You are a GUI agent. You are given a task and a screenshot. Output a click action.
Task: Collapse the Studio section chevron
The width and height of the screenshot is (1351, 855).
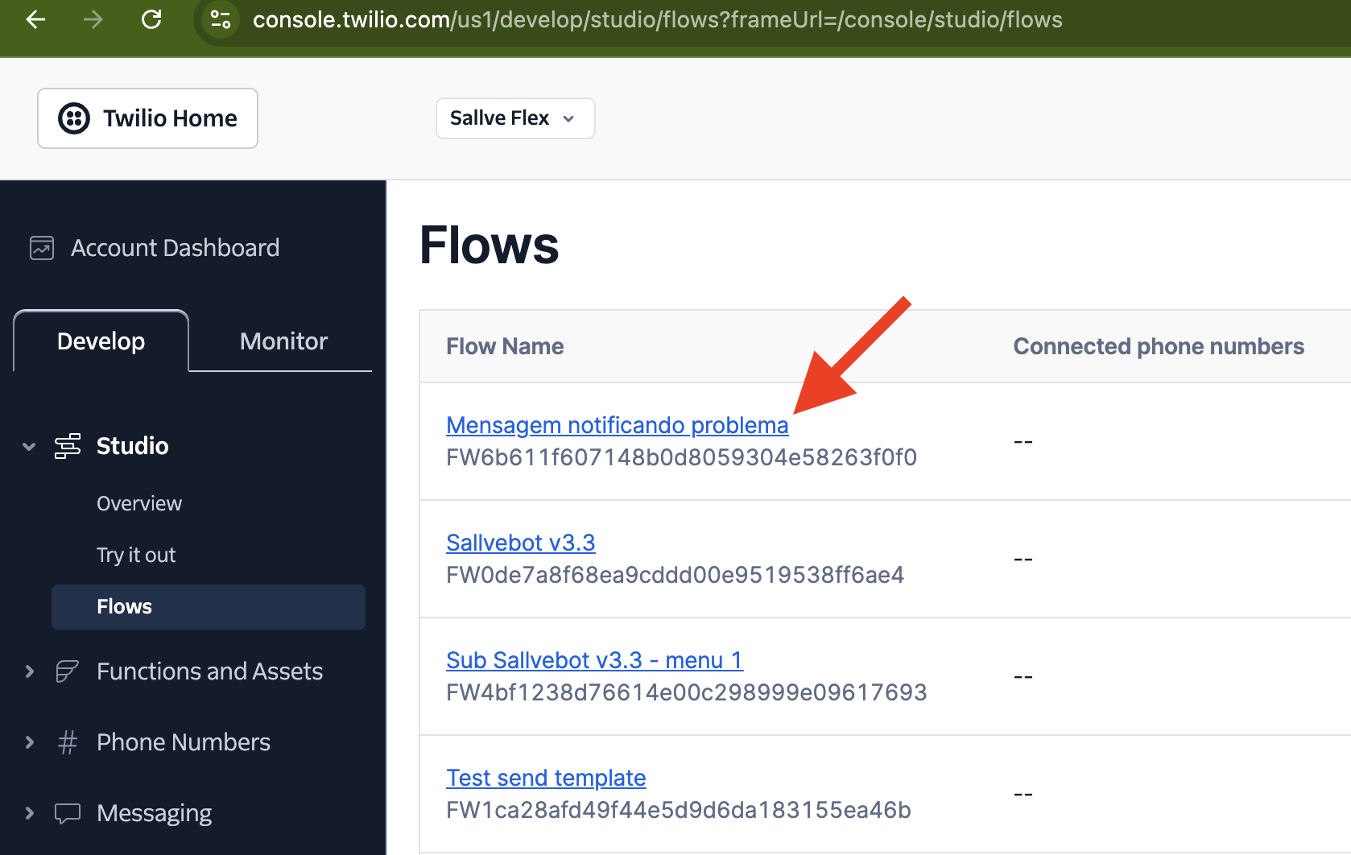point(29,446)
